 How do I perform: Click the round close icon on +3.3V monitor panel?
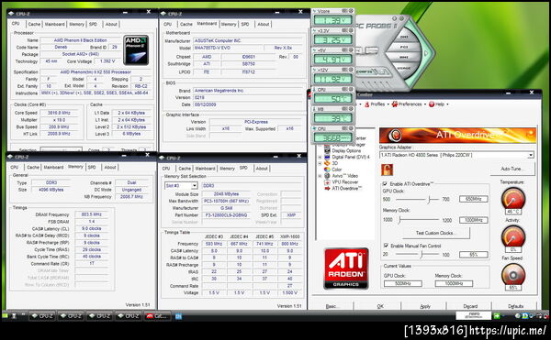(x=351, y=31)
